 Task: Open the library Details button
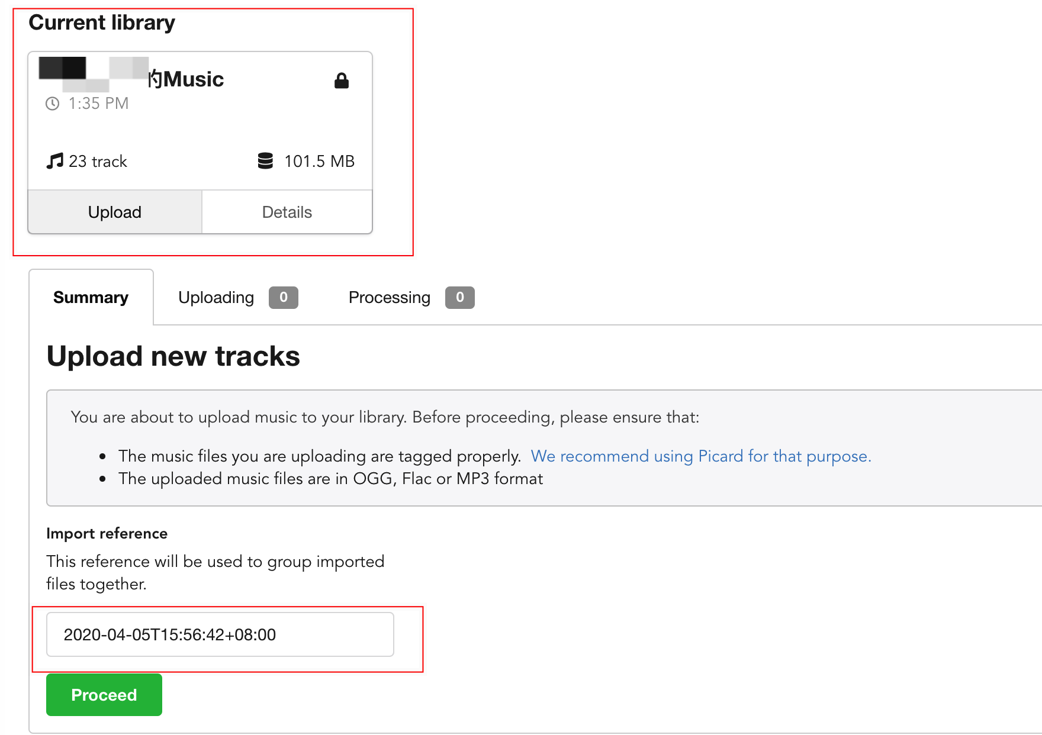tap(287, 212)
